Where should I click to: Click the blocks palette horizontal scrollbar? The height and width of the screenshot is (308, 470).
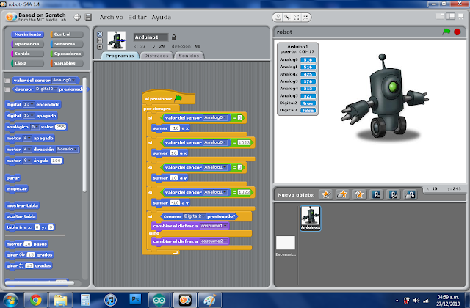click(x=40, y=282)
